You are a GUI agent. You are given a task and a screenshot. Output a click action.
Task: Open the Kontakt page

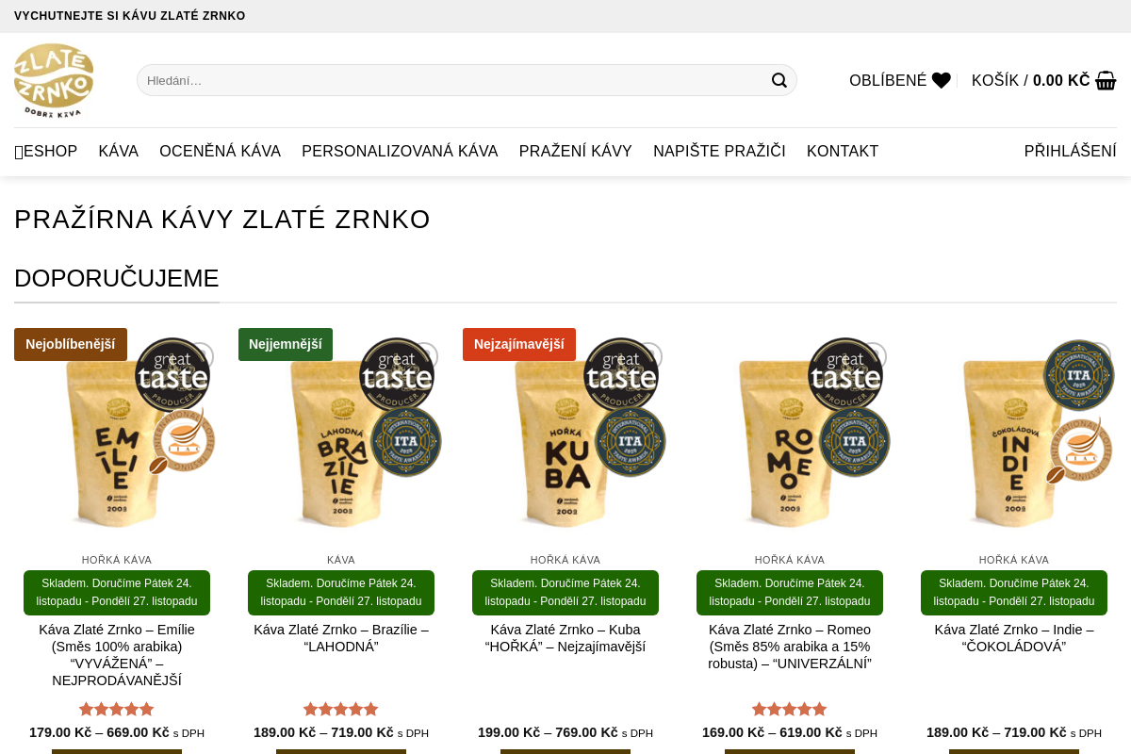click(x=843, y=152)
